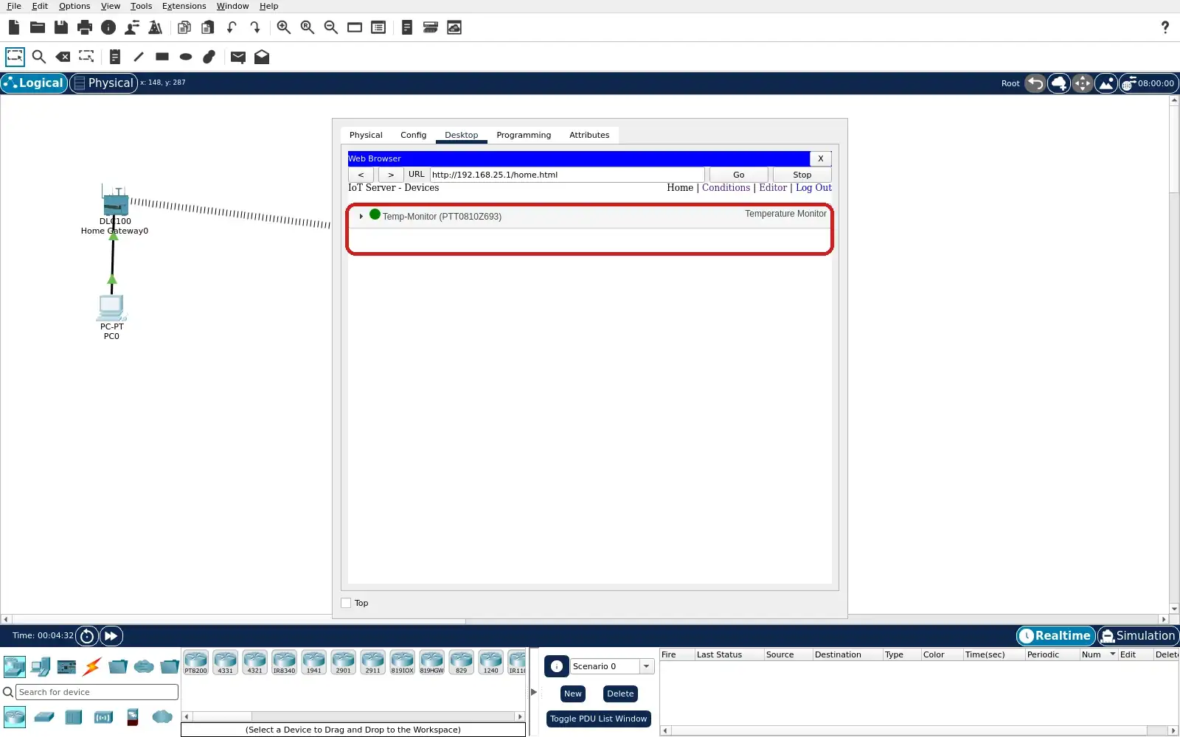Click the Zoom Out magnifier icon
Image resolution: width=1180 pixels, height=737 pixels.
(331, 27)
